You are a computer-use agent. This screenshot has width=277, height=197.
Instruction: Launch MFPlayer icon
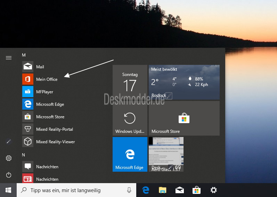click(x=28, y=92)
